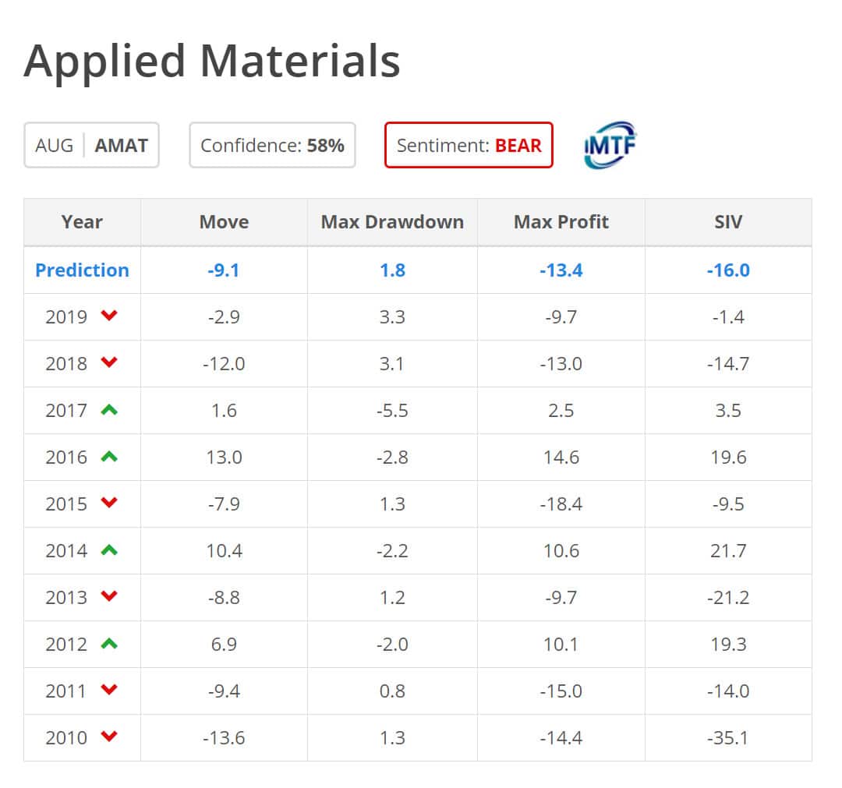The width and height of the screenshot is (842, 788).
Task: Select the prediction Max Profit value -13.4
Action: 561,270
